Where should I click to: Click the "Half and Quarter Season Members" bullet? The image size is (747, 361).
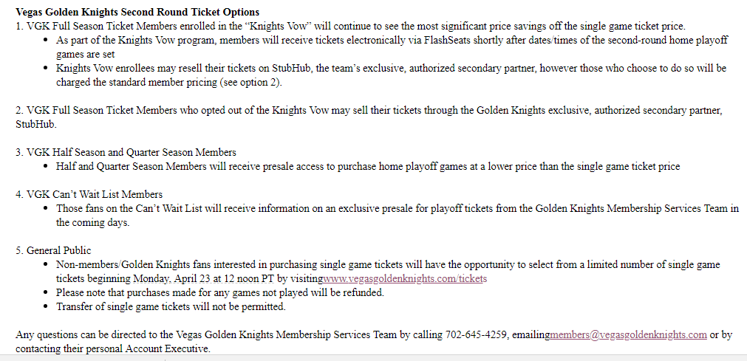368,166
